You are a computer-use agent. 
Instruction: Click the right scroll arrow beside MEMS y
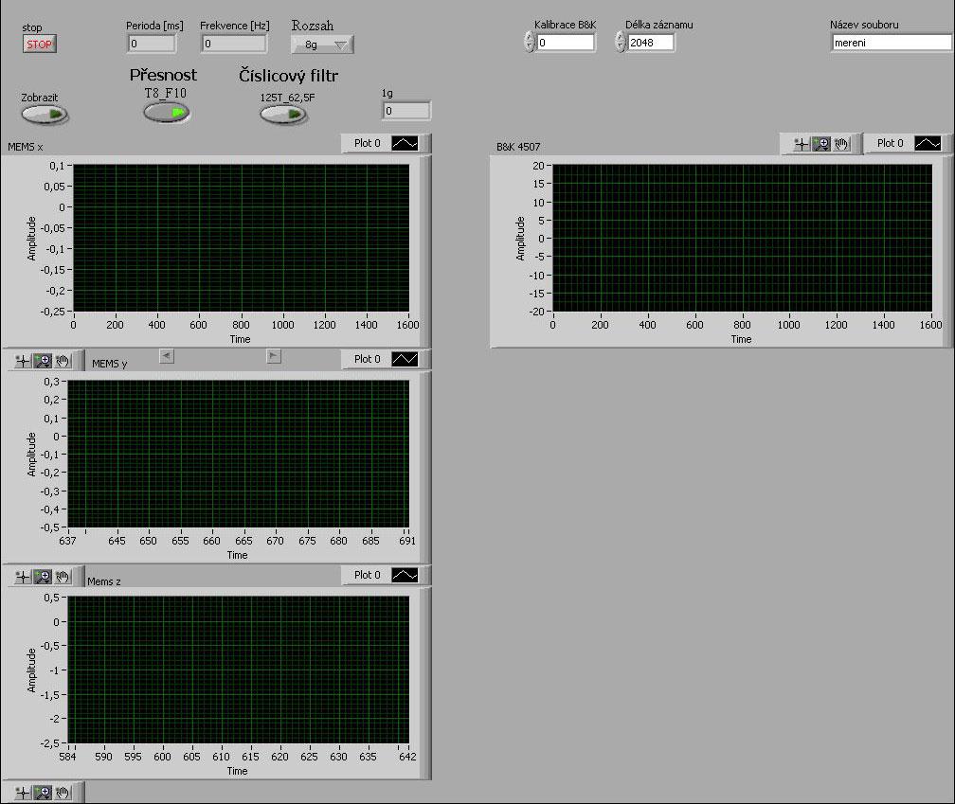pyautogui.click(x=274, y=356)
